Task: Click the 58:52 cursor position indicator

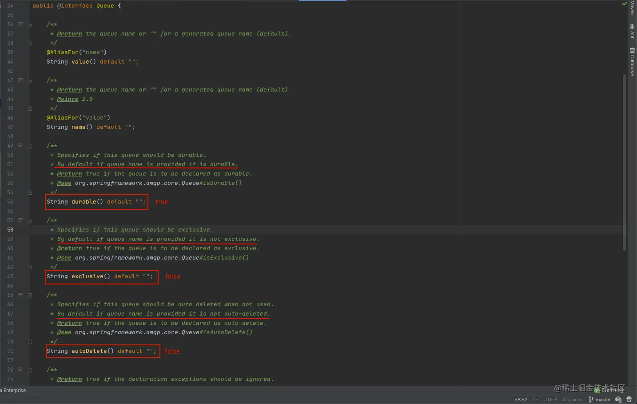Action: (521, 400)
